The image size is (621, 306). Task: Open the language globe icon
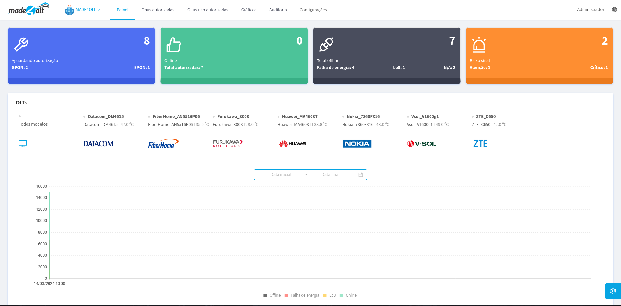pos(614,9)
